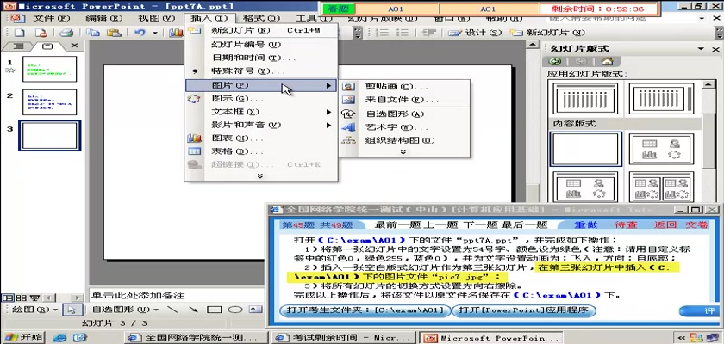This screenshot has width=724, height=344.
Task: Click the green Back arrow in task pane
Action: [554, 62]
